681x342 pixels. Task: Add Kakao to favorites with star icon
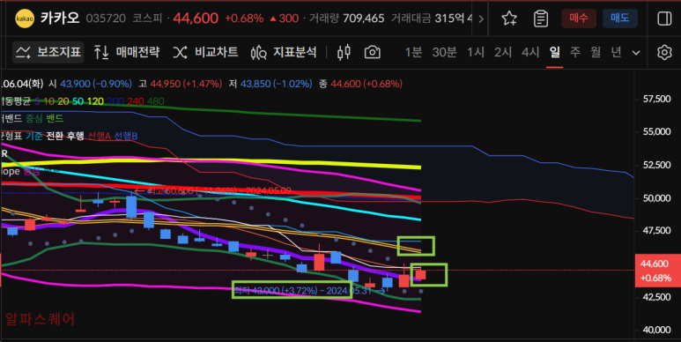pyautogui.click(x=509, y=19)
